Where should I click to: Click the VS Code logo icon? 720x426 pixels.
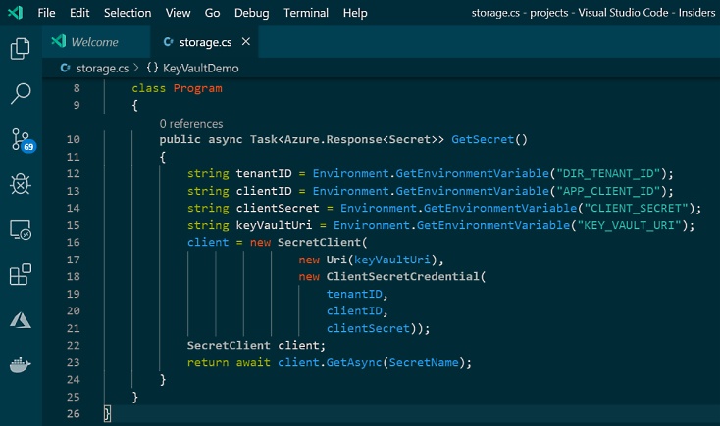(x=15, y=13)
